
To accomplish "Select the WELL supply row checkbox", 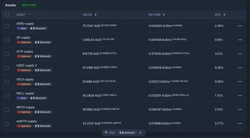I will click(7, 96).
